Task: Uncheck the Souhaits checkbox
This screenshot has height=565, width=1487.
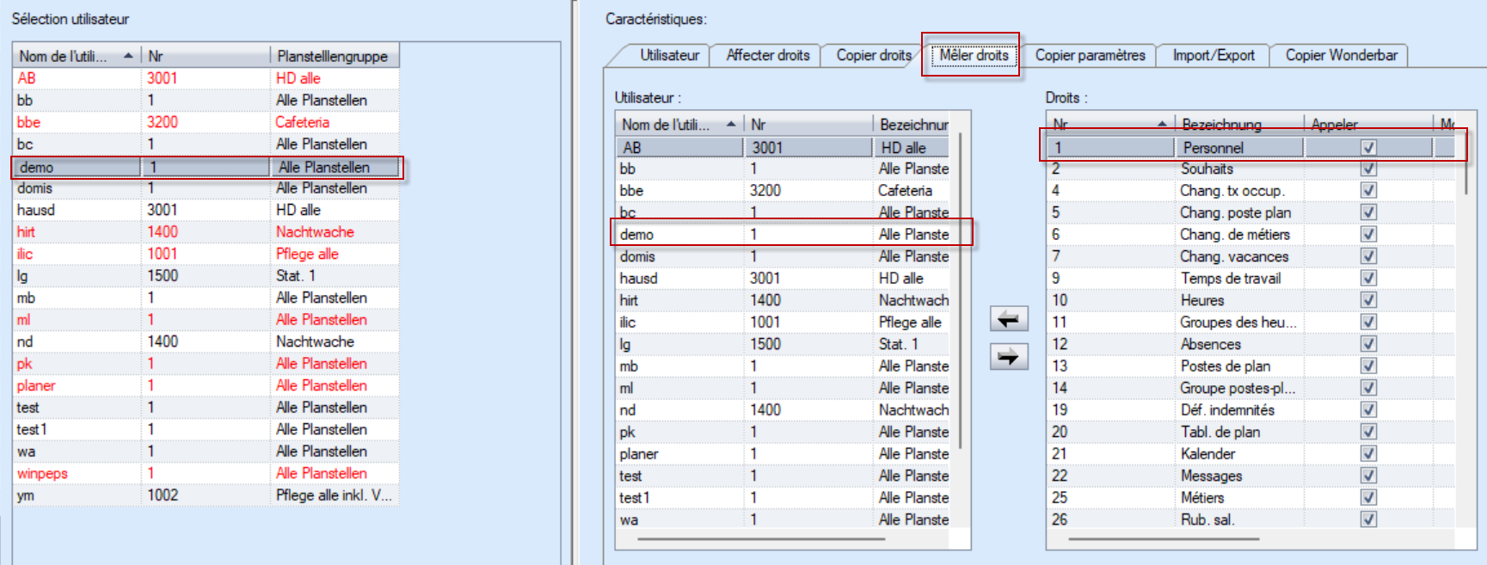Action: pyautogui.click(x=1368, y=169)
